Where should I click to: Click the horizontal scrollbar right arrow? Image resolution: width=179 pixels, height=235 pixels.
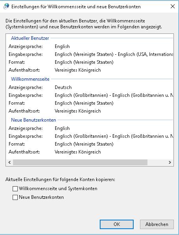coord(170,162)
